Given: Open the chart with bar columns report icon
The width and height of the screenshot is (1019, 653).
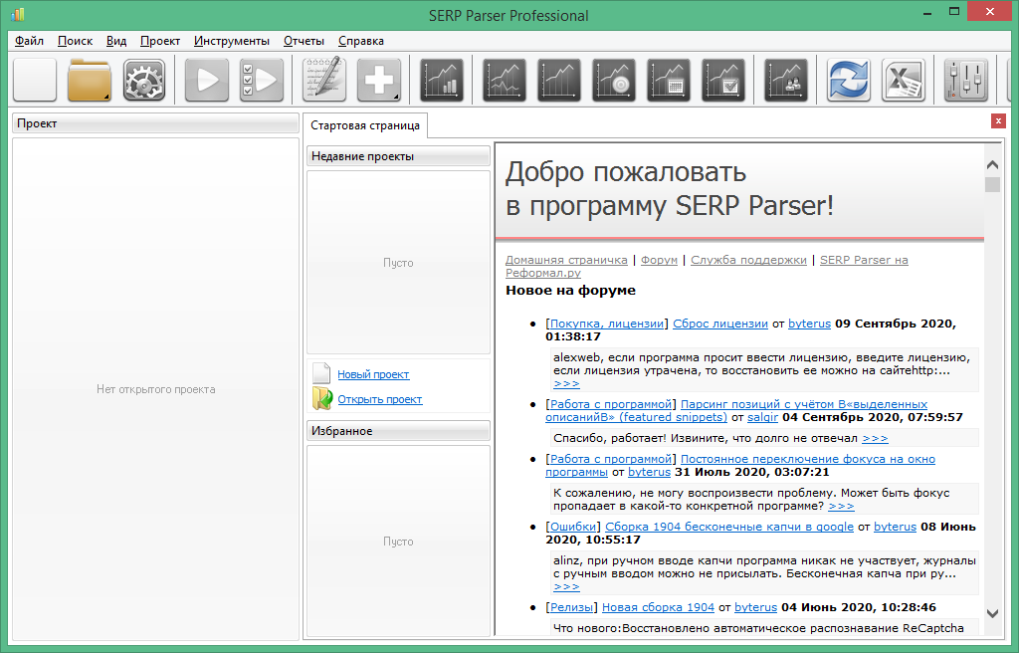Looking at the screenshot, I should 442,80.
